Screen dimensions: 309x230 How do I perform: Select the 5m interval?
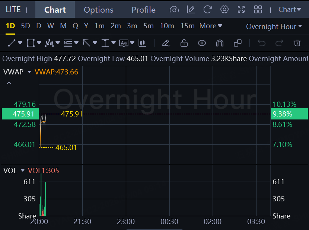point(149,26)
